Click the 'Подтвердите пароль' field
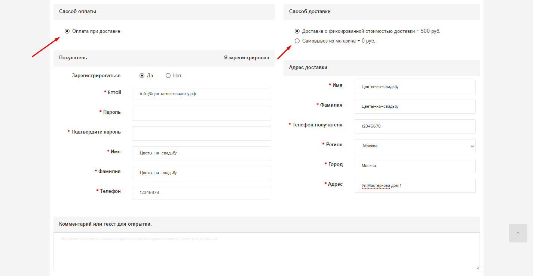Screen dimensions: 533x276 tap(201, 134)
